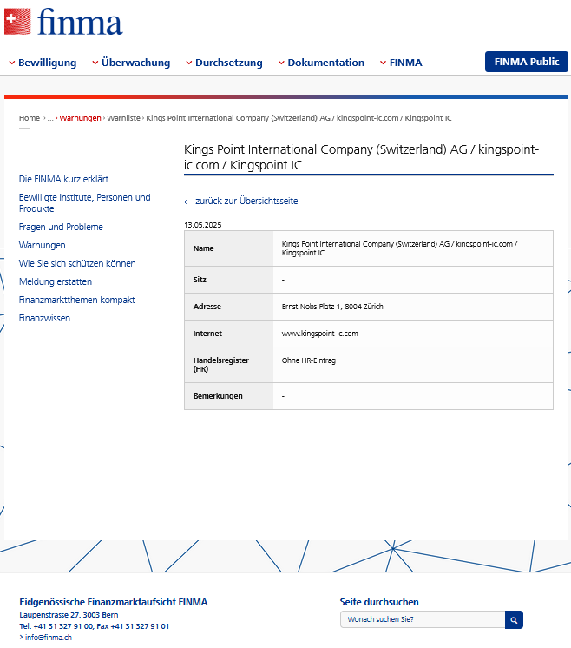
Task: Expand the Dokumentation menu
Action: (x=321, y=63)
